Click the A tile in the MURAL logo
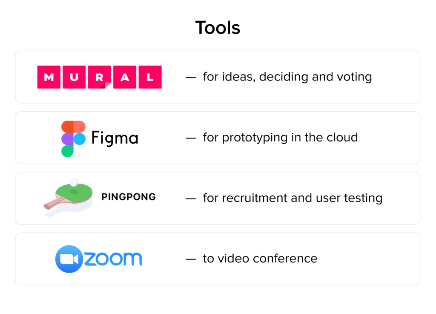Image resolution: width=436 pixels, height=314 pixels. tap(125, 77)
